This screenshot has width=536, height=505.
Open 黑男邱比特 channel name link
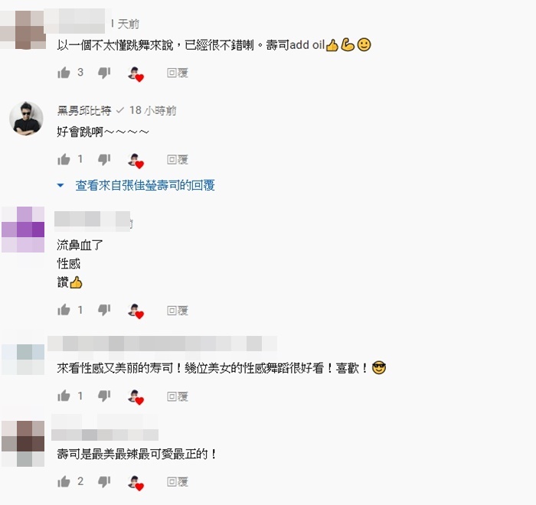point(84,111)
